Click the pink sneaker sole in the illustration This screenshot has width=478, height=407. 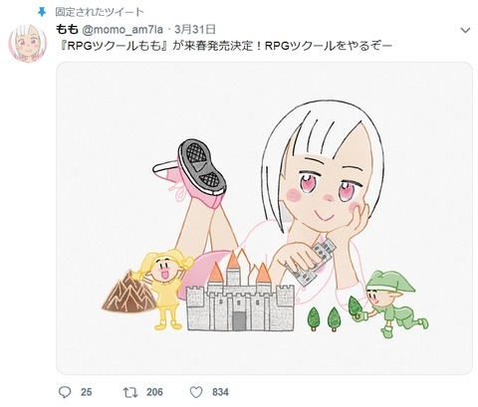tap(201, 167)
